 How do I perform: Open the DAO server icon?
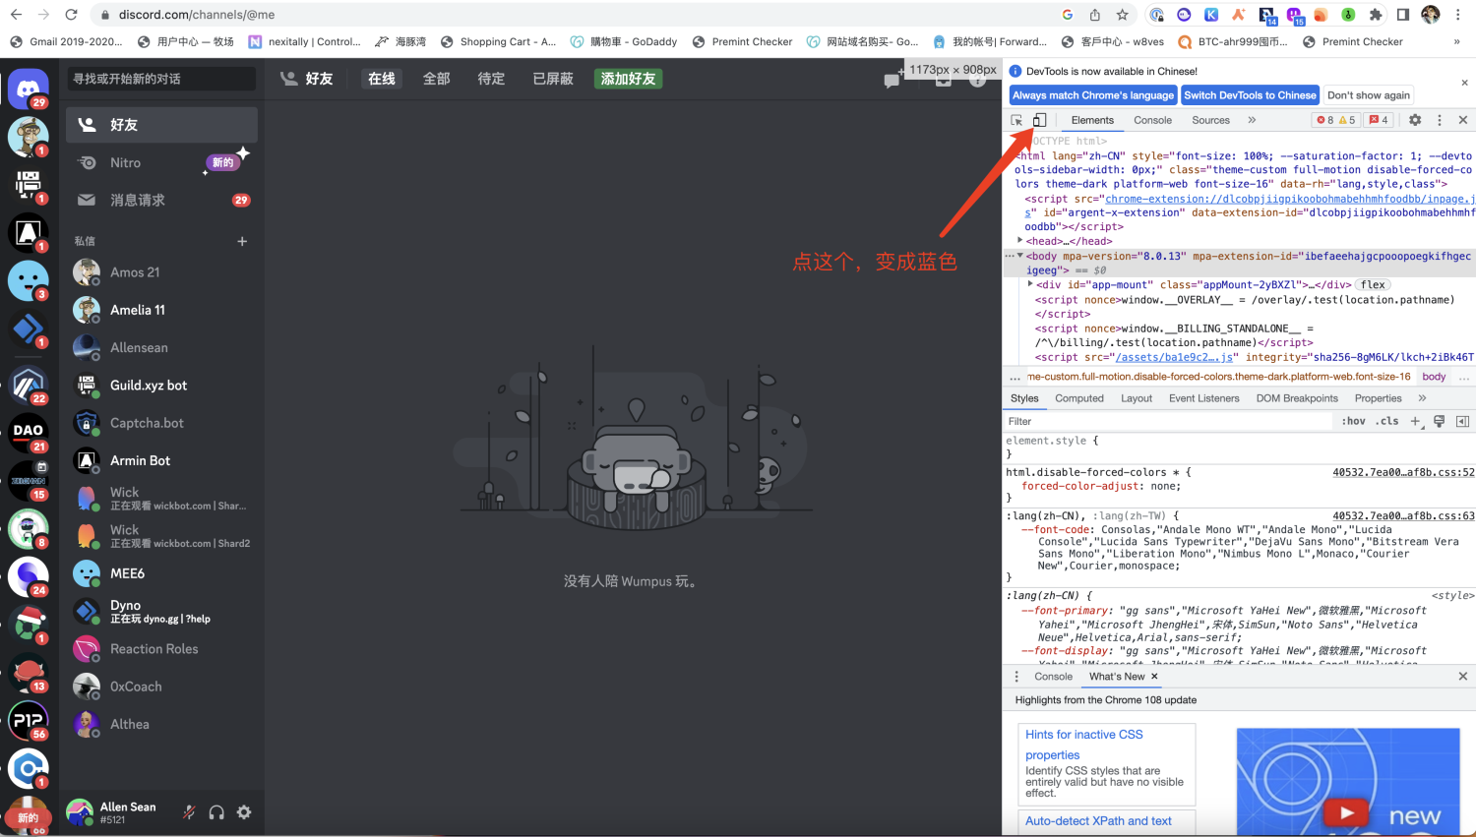(x=29, y=431)
